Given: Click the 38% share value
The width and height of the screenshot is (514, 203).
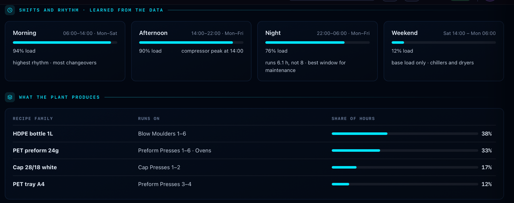Looking at the screenshot, I should pyautogui.click(x=487, y=134).
